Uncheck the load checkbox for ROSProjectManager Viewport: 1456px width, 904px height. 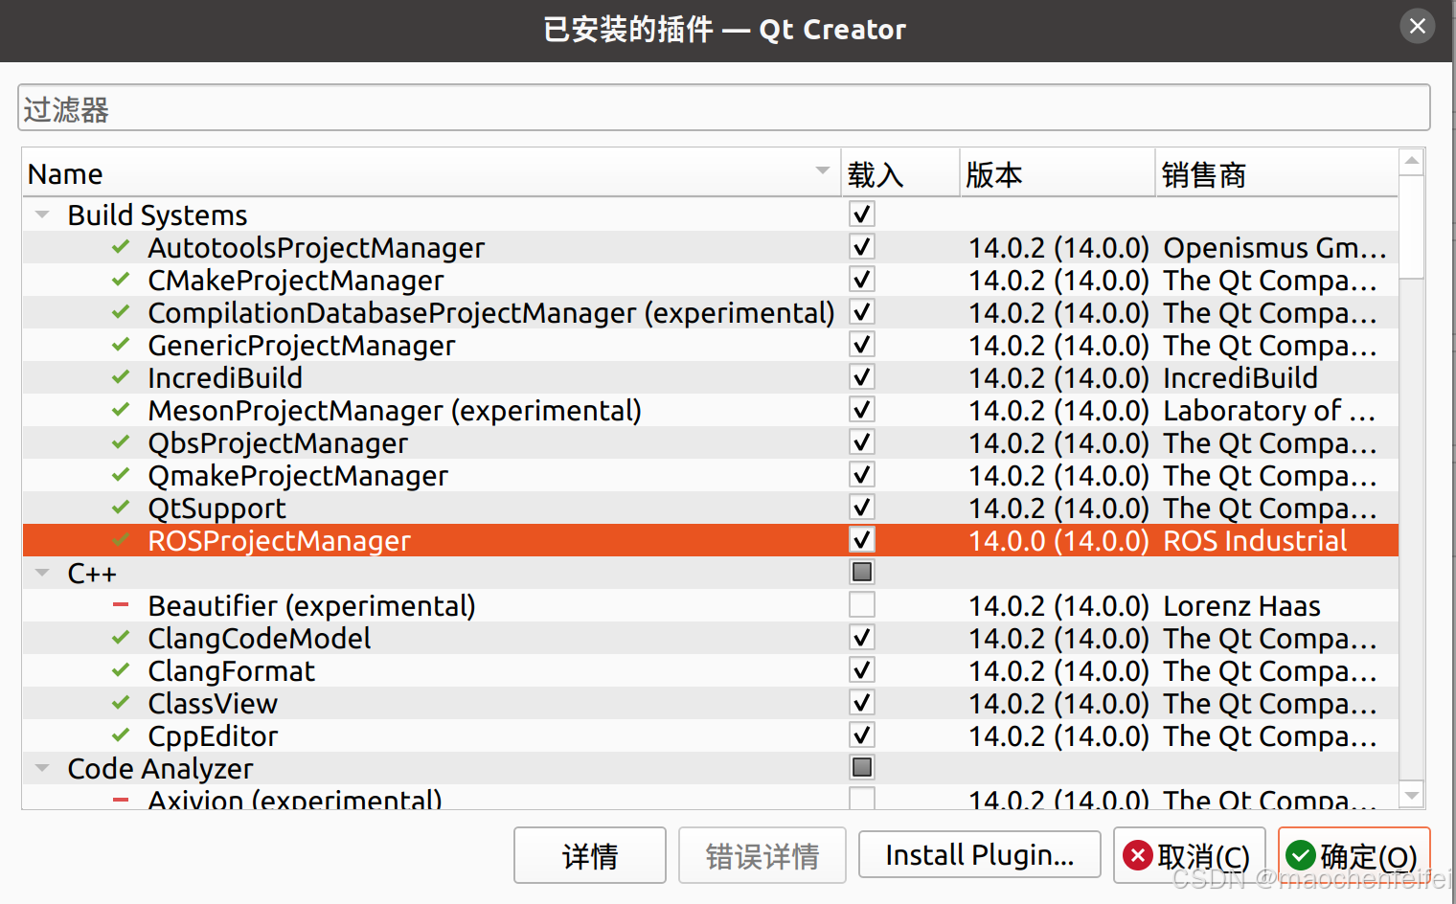tap(861, 540)
